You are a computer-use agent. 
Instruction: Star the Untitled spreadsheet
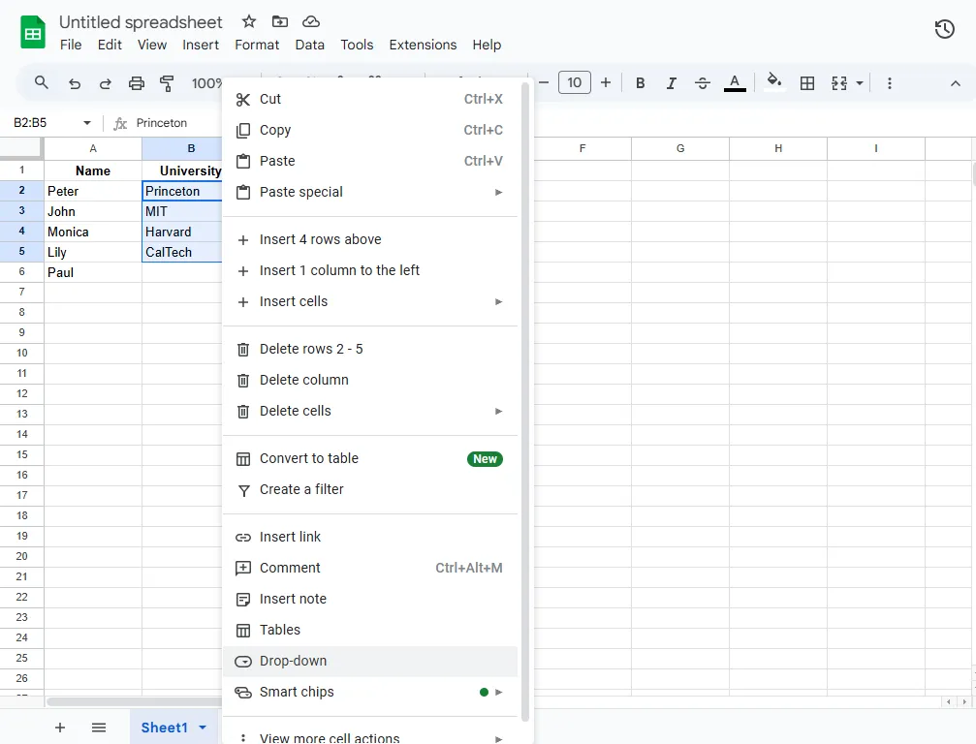point(249,21)
